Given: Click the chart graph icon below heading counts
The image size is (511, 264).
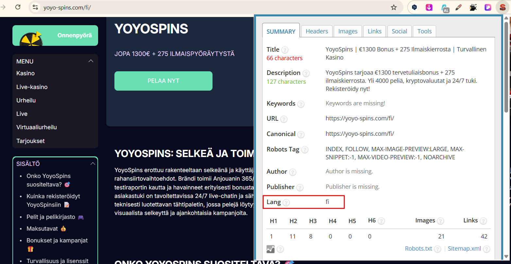Looking at the screenshot, I should click(x=270, y=249).
